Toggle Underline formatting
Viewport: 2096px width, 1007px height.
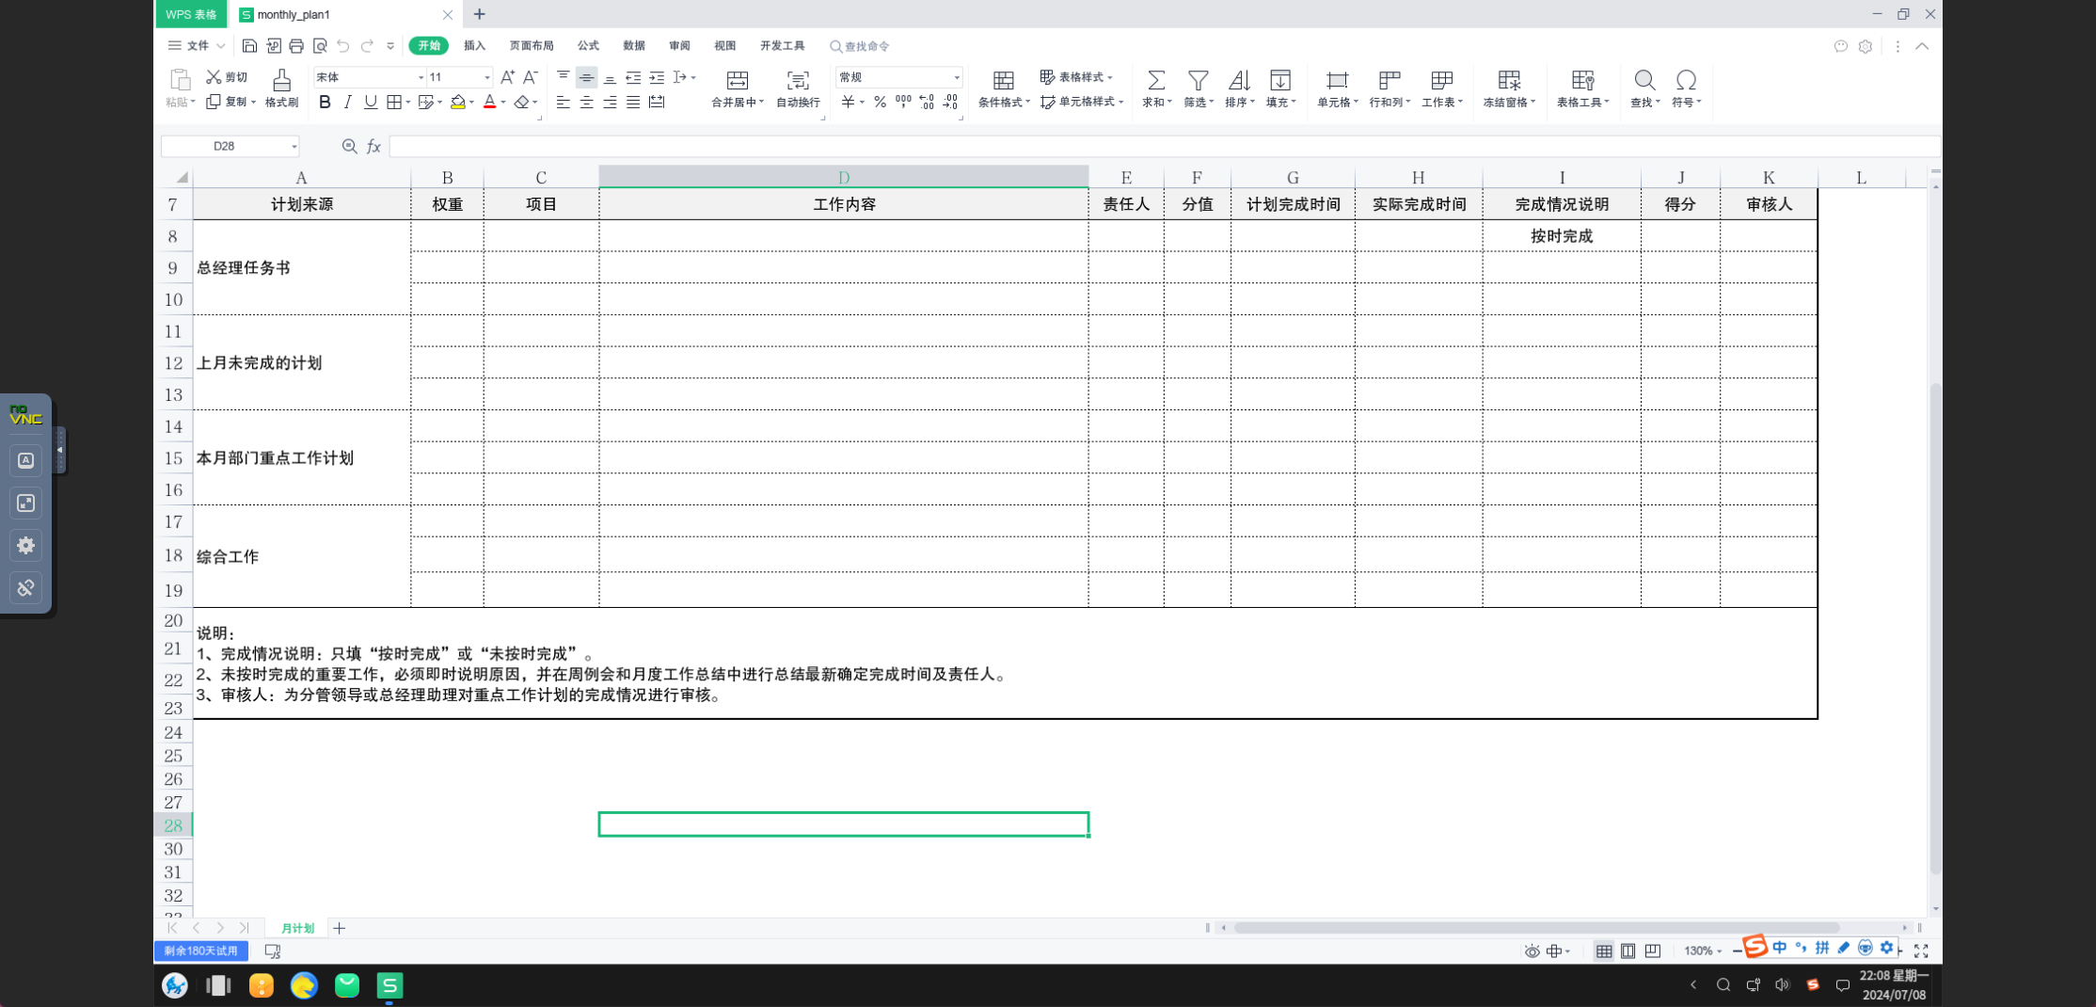pos(371,102)
